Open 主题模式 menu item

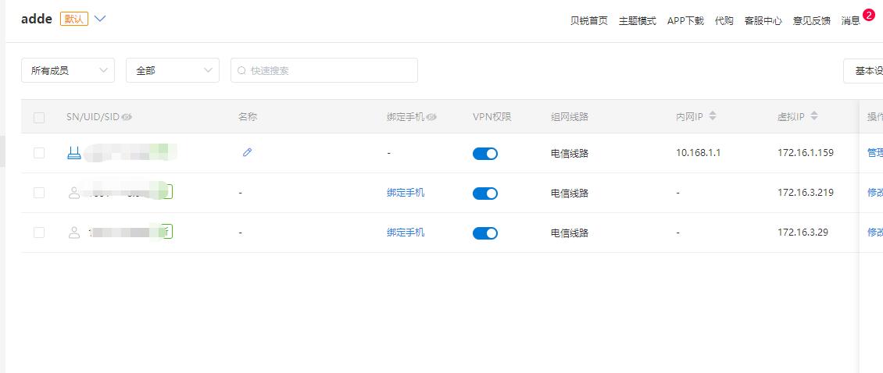coord(638,21)
